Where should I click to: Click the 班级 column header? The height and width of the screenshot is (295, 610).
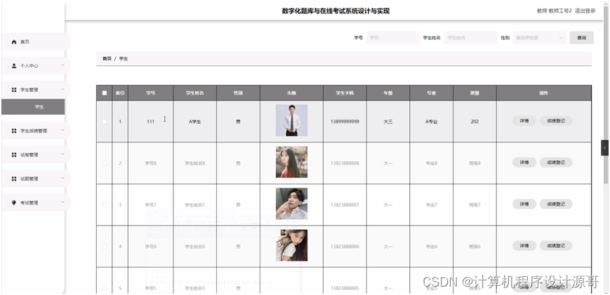tap(475, 93)
